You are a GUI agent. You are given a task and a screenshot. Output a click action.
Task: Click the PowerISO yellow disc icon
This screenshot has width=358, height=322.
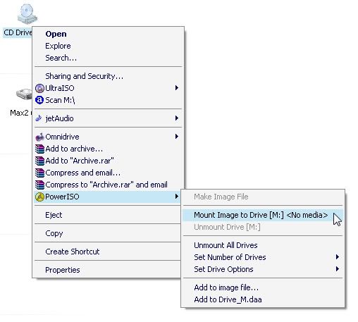(39, 197)
